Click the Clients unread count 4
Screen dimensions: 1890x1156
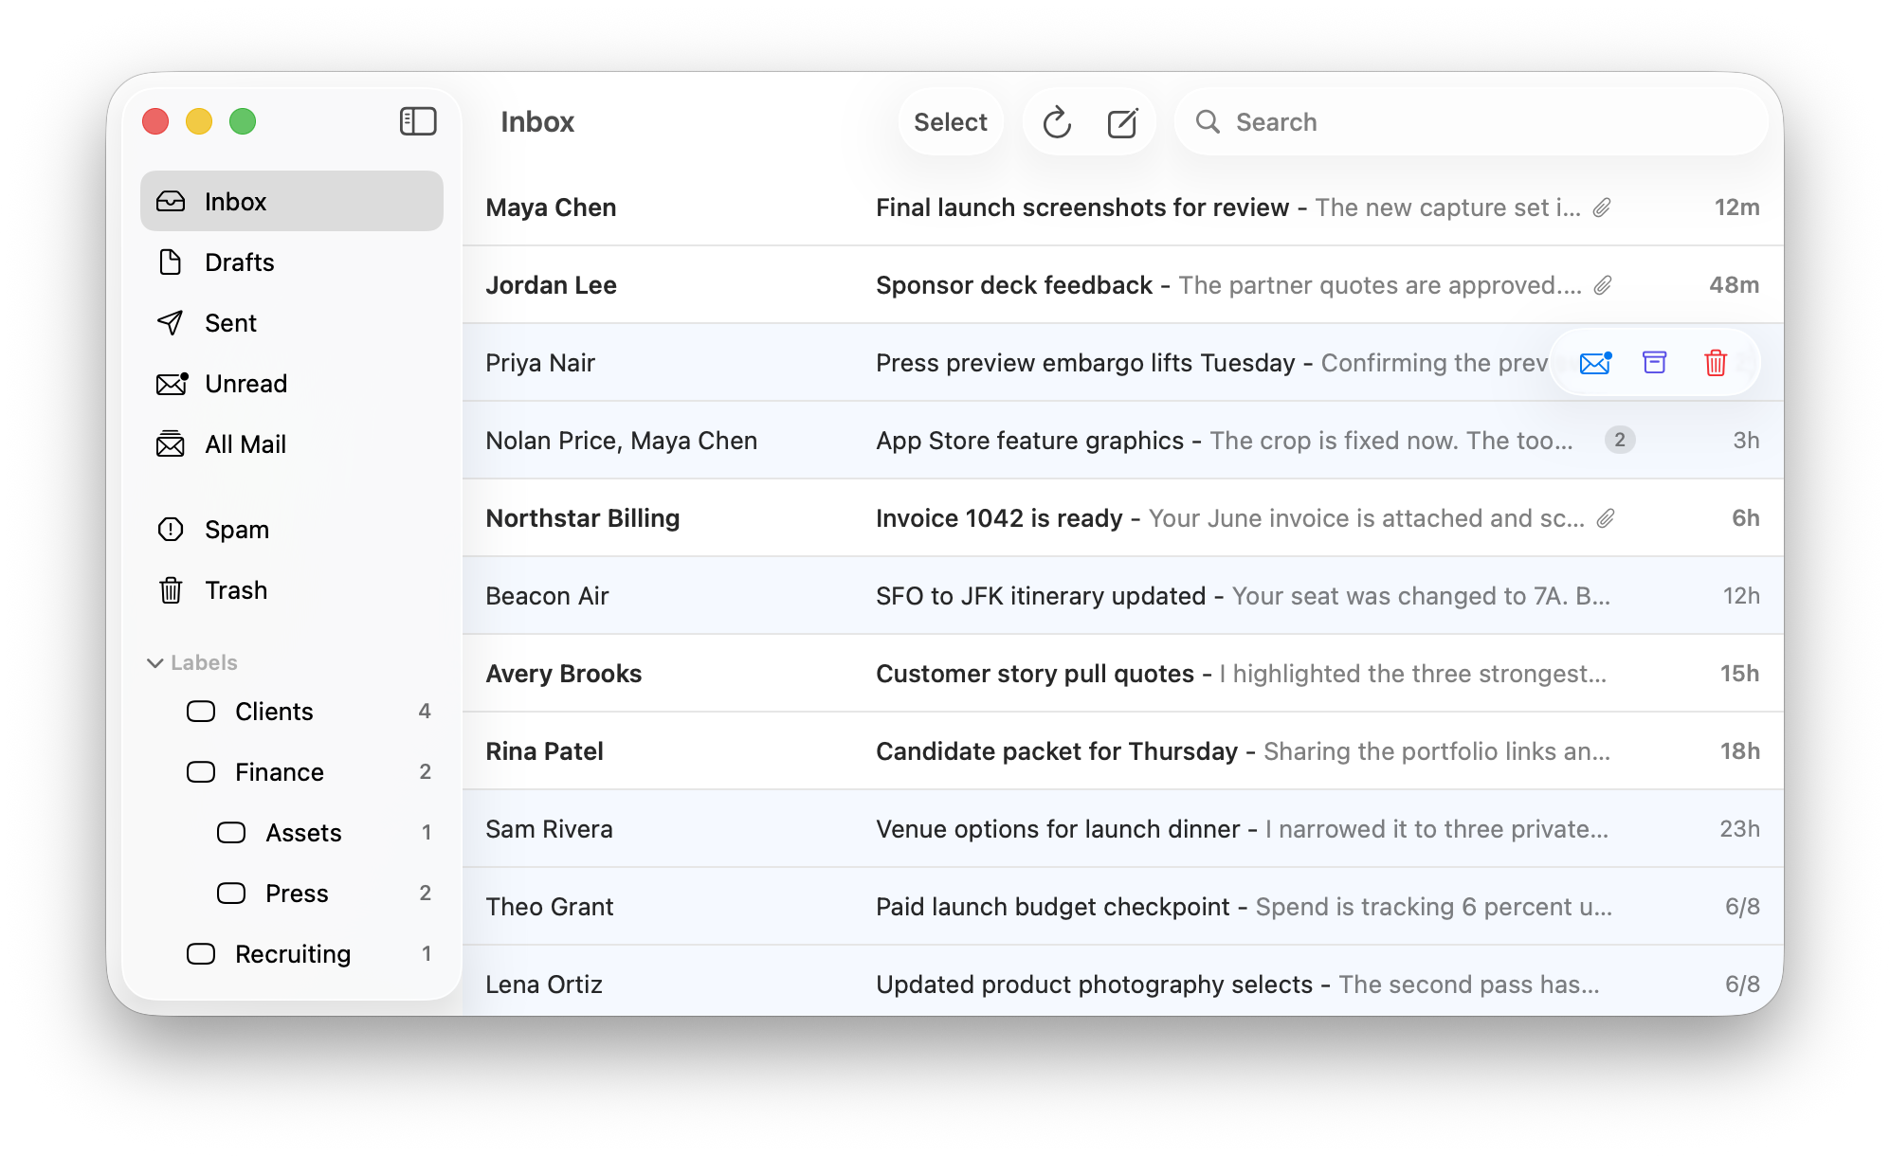[x=425, y=712]
